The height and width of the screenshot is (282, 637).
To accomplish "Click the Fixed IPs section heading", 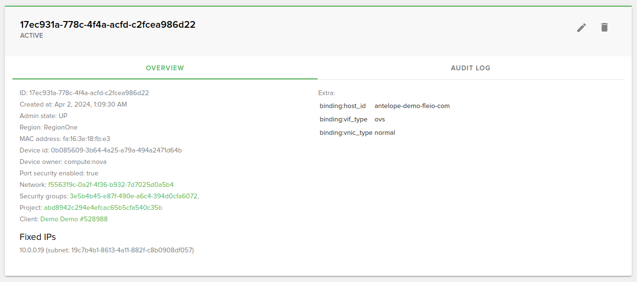I will point(37,237).
